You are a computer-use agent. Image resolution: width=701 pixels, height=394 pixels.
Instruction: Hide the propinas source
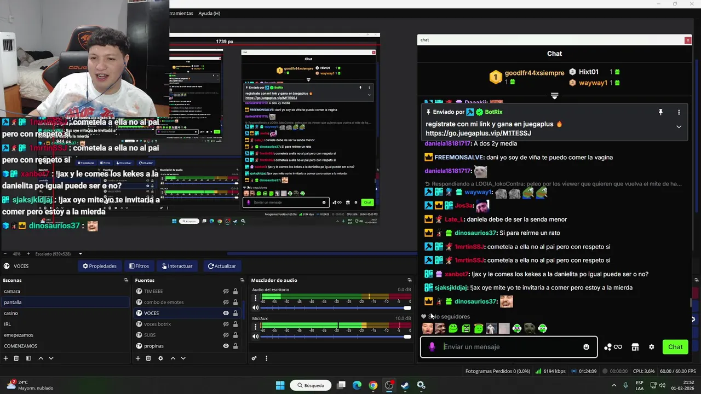tap(226, 346)
